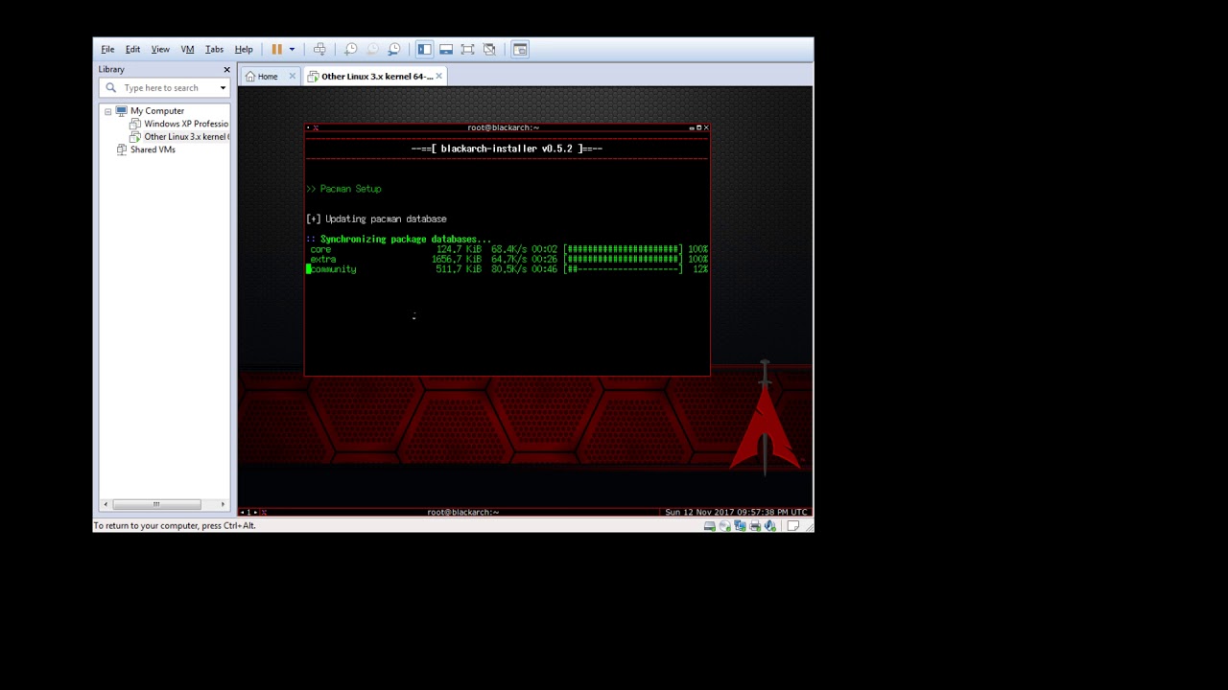1228x690 pixels.
Task: Click the Pacman Setup heading text
Action: [x=350, y=189]
